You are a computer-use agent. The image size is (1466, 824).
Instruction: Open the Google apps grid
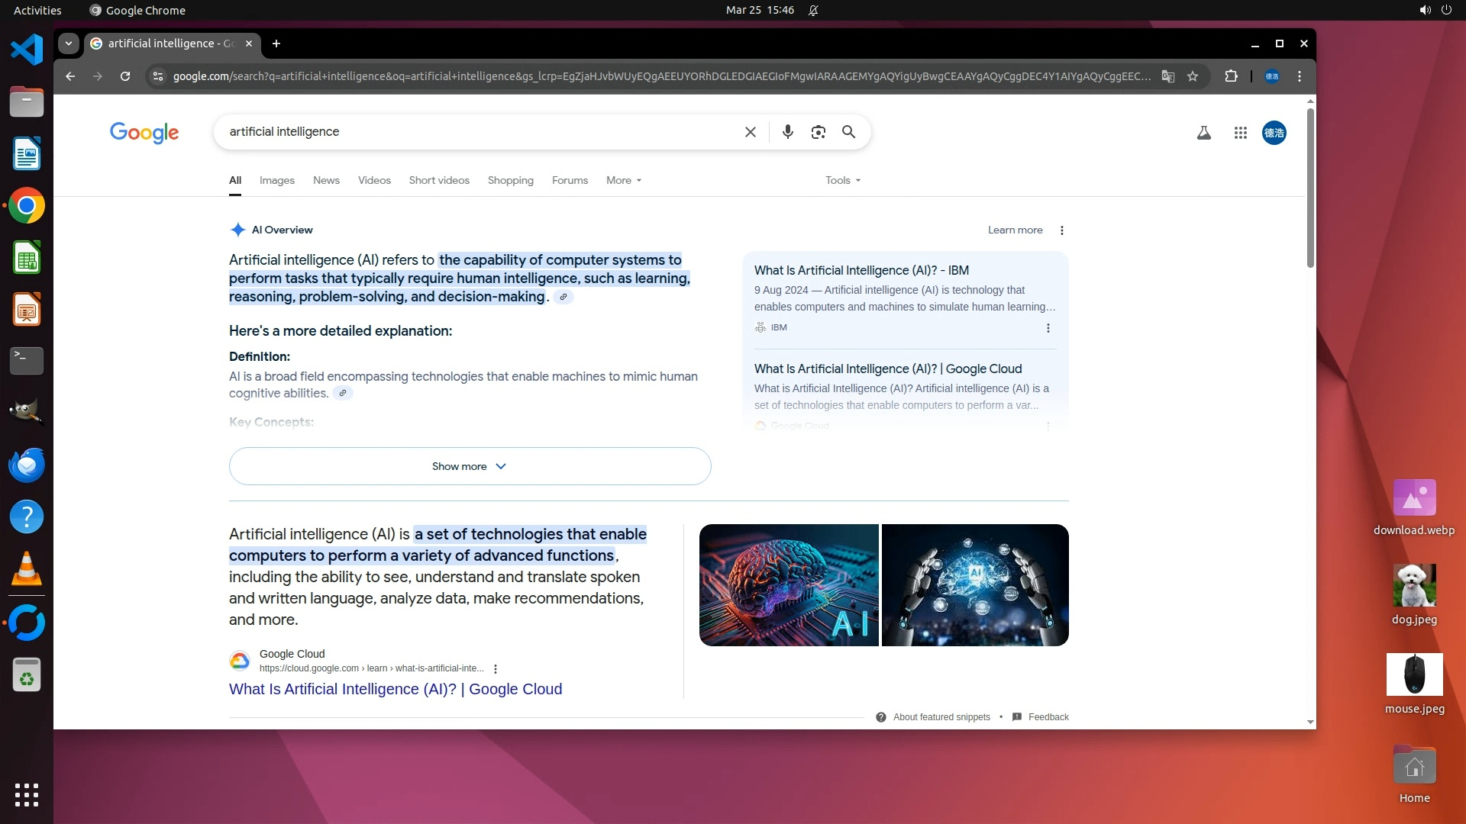coord(1240,133)
